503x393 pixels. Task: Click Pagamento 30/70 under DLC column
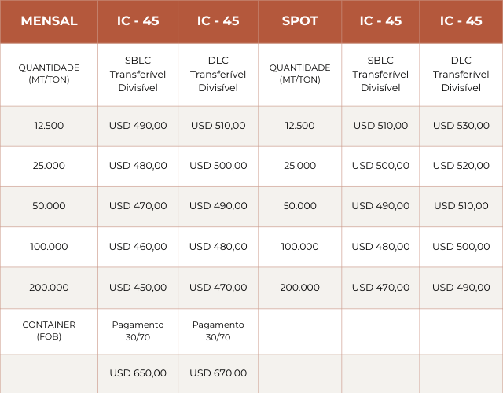point(218,331)
